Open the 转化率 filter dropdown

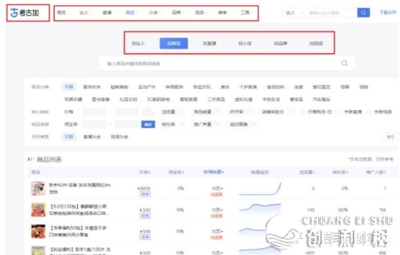point(172,124)
